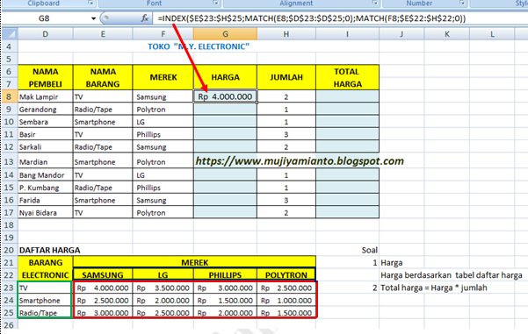Select row 20 header
The image size is (528, 334).
click(x=9, y=250)
